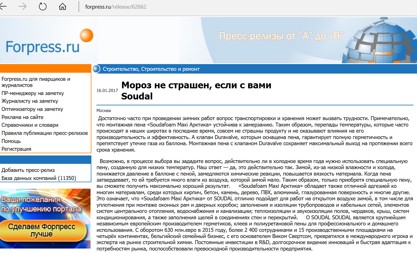Screen dimensions: 417x253
Task: Click the Forpress.ru logo
Action: pyautogui.click(x=49, y=42)
